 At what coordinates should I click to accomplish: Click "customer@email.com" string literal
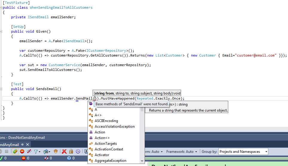tap(256, 56)
